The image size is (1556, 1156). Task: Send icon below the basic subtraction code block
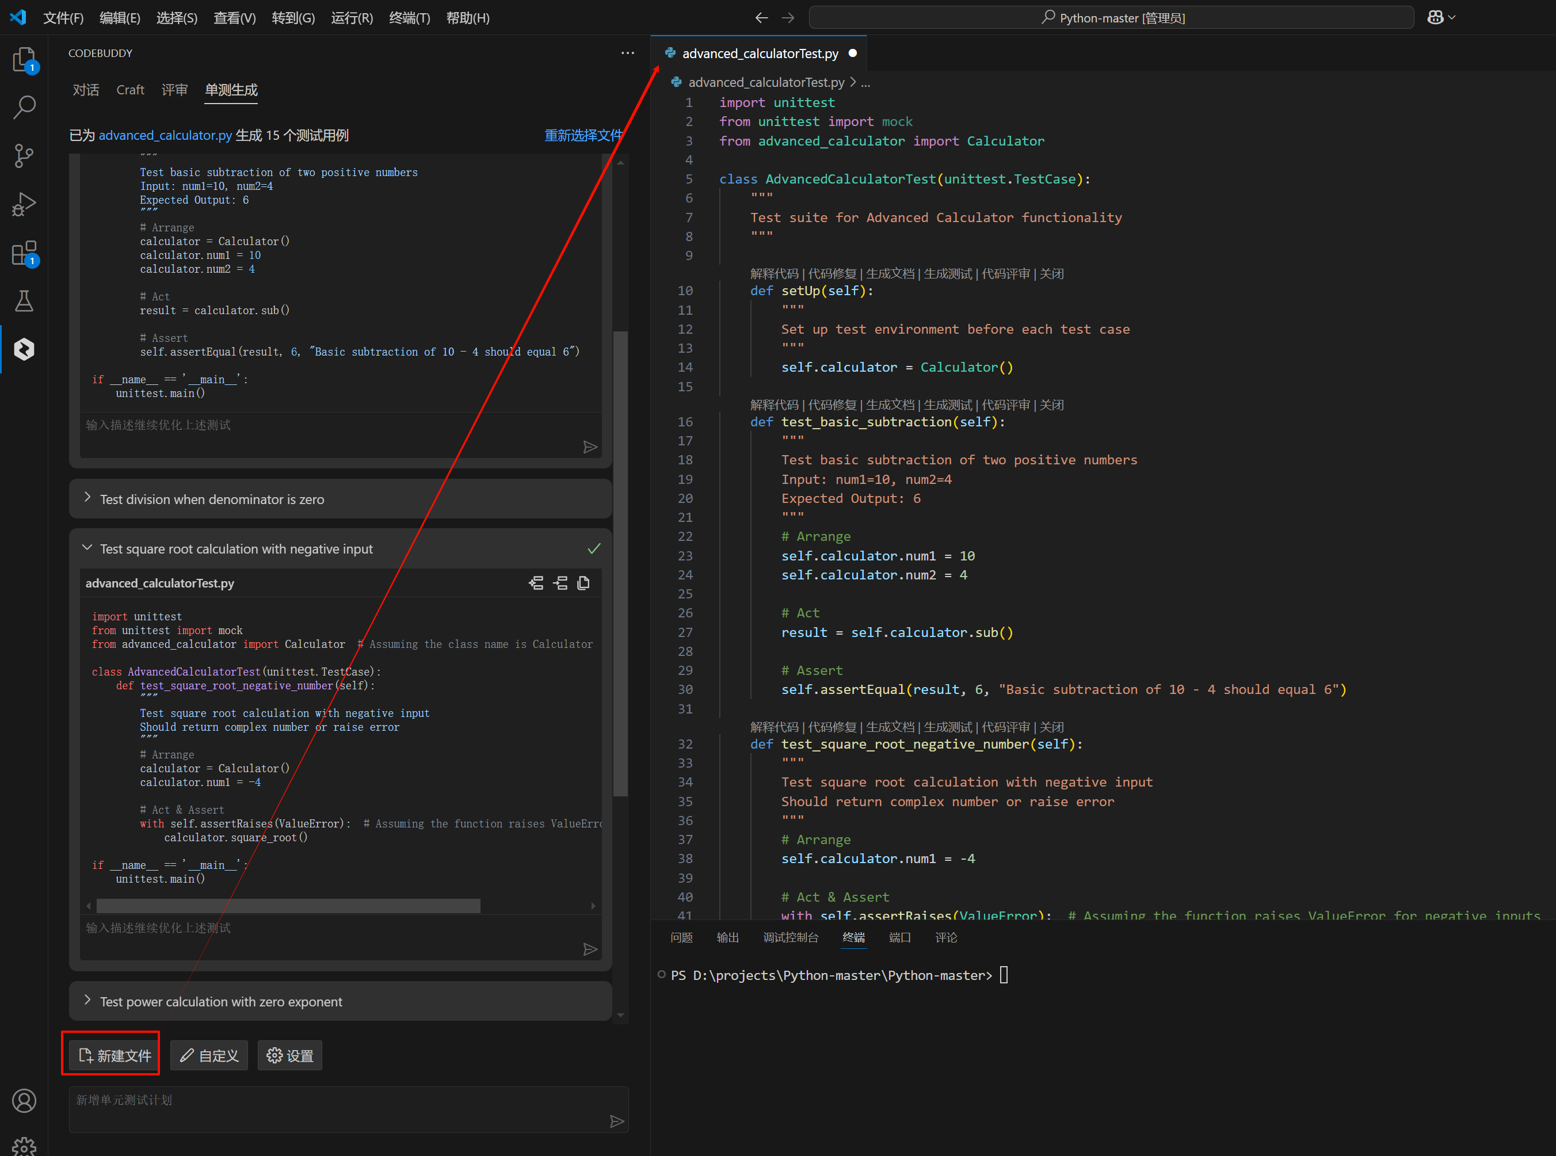(x=590, y=447)
